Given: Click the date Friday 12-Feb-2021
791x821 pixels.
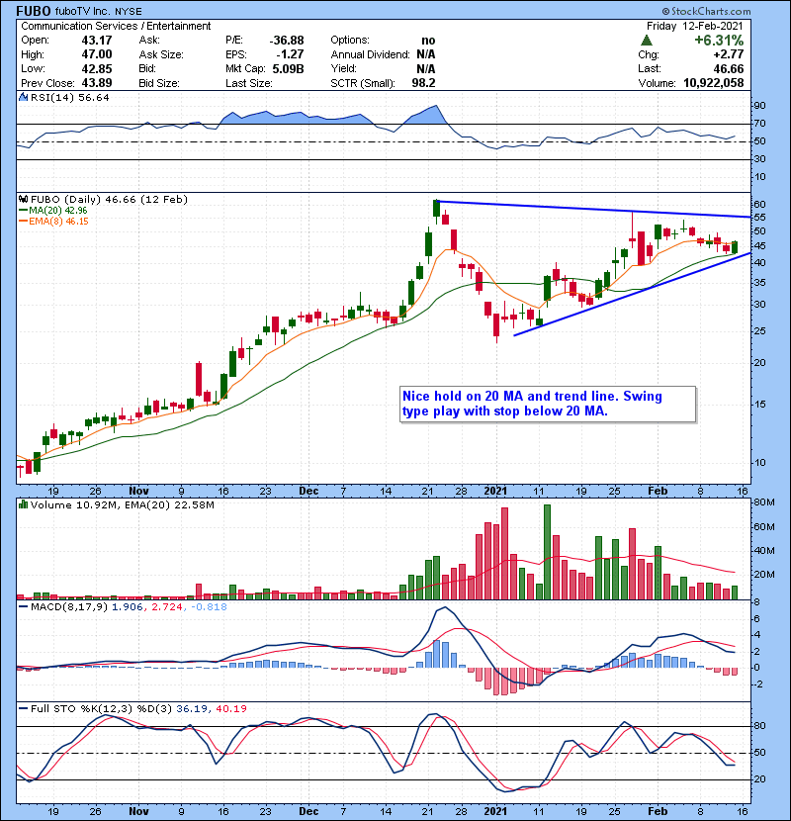Looking at the screenshot, I should coord(695,26).
